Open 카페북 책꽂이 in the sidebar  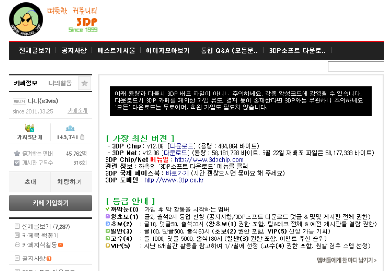coord(40,236)
